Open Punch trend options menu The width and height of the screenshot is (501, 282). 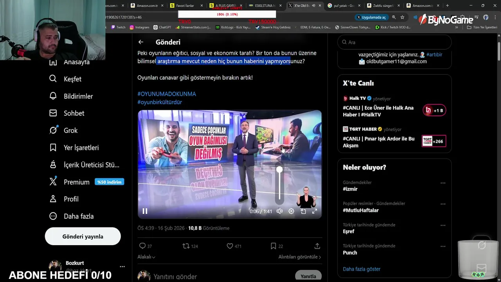tap(443, 246)
